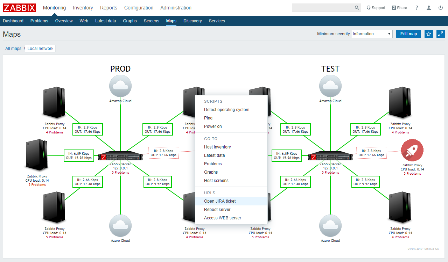
Task: Click the Zabbix logo
Action: click(20, 8)
